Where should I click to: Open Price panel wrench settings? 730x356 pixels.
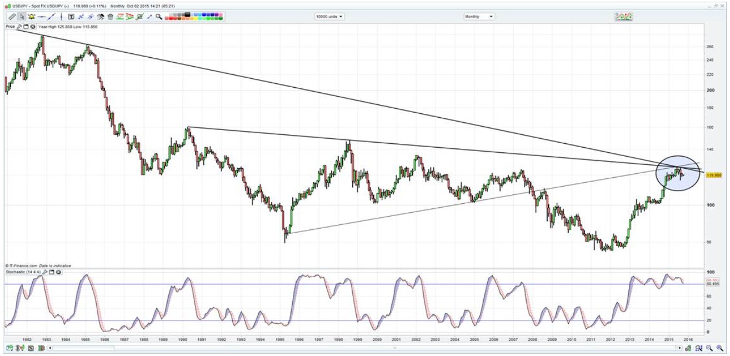tap(19, 26)
